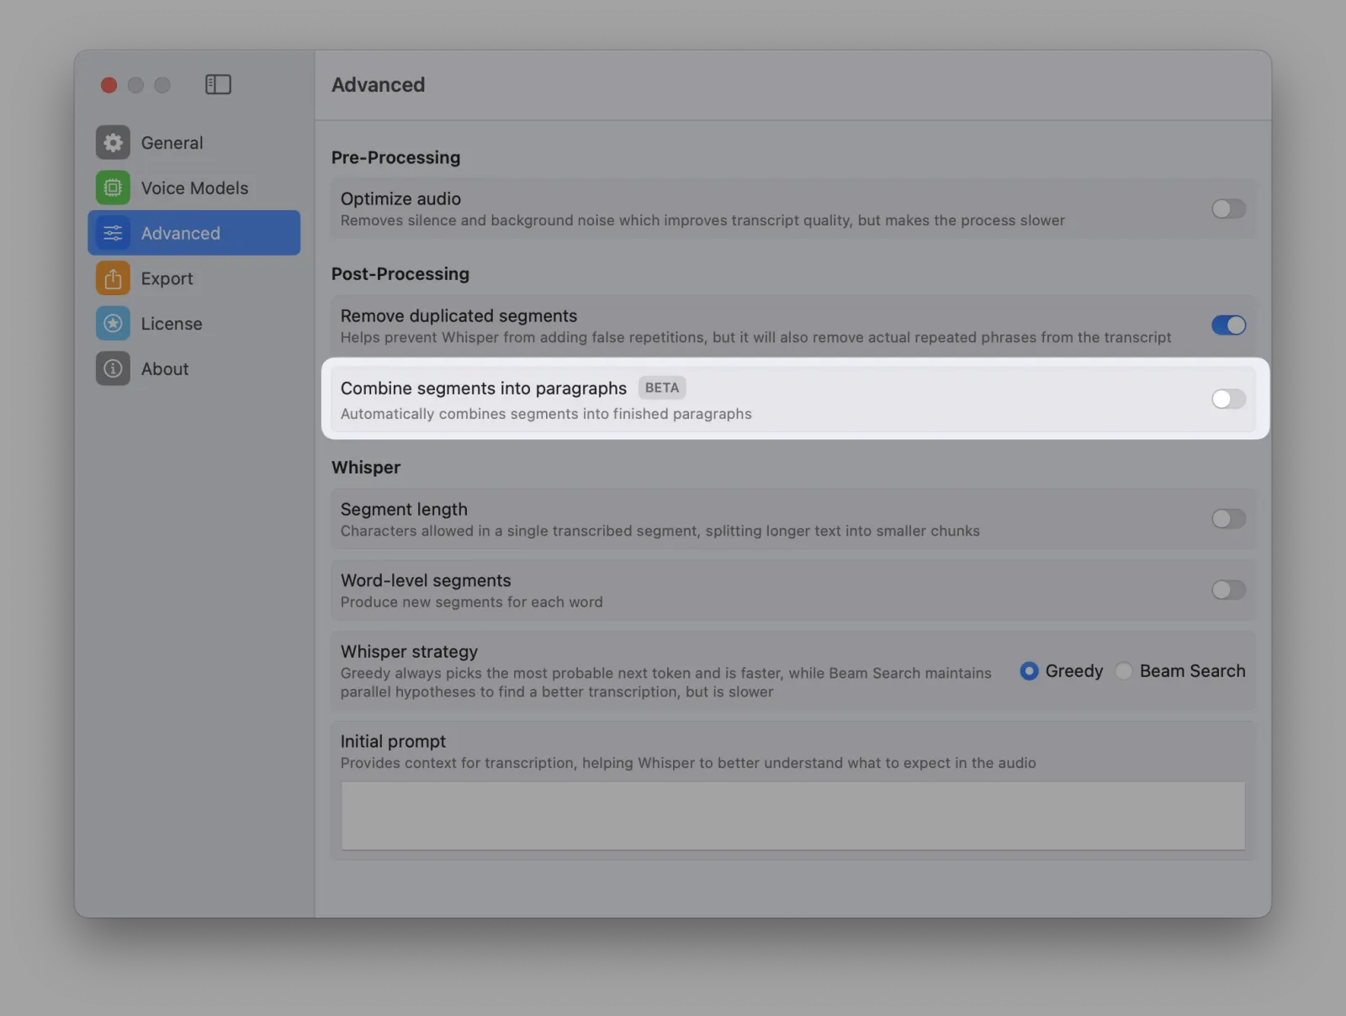The height and width of the screenshot is (1016, 1346).
Task: Click the Voice Models chip icon
Action: [x=113, y=188]
